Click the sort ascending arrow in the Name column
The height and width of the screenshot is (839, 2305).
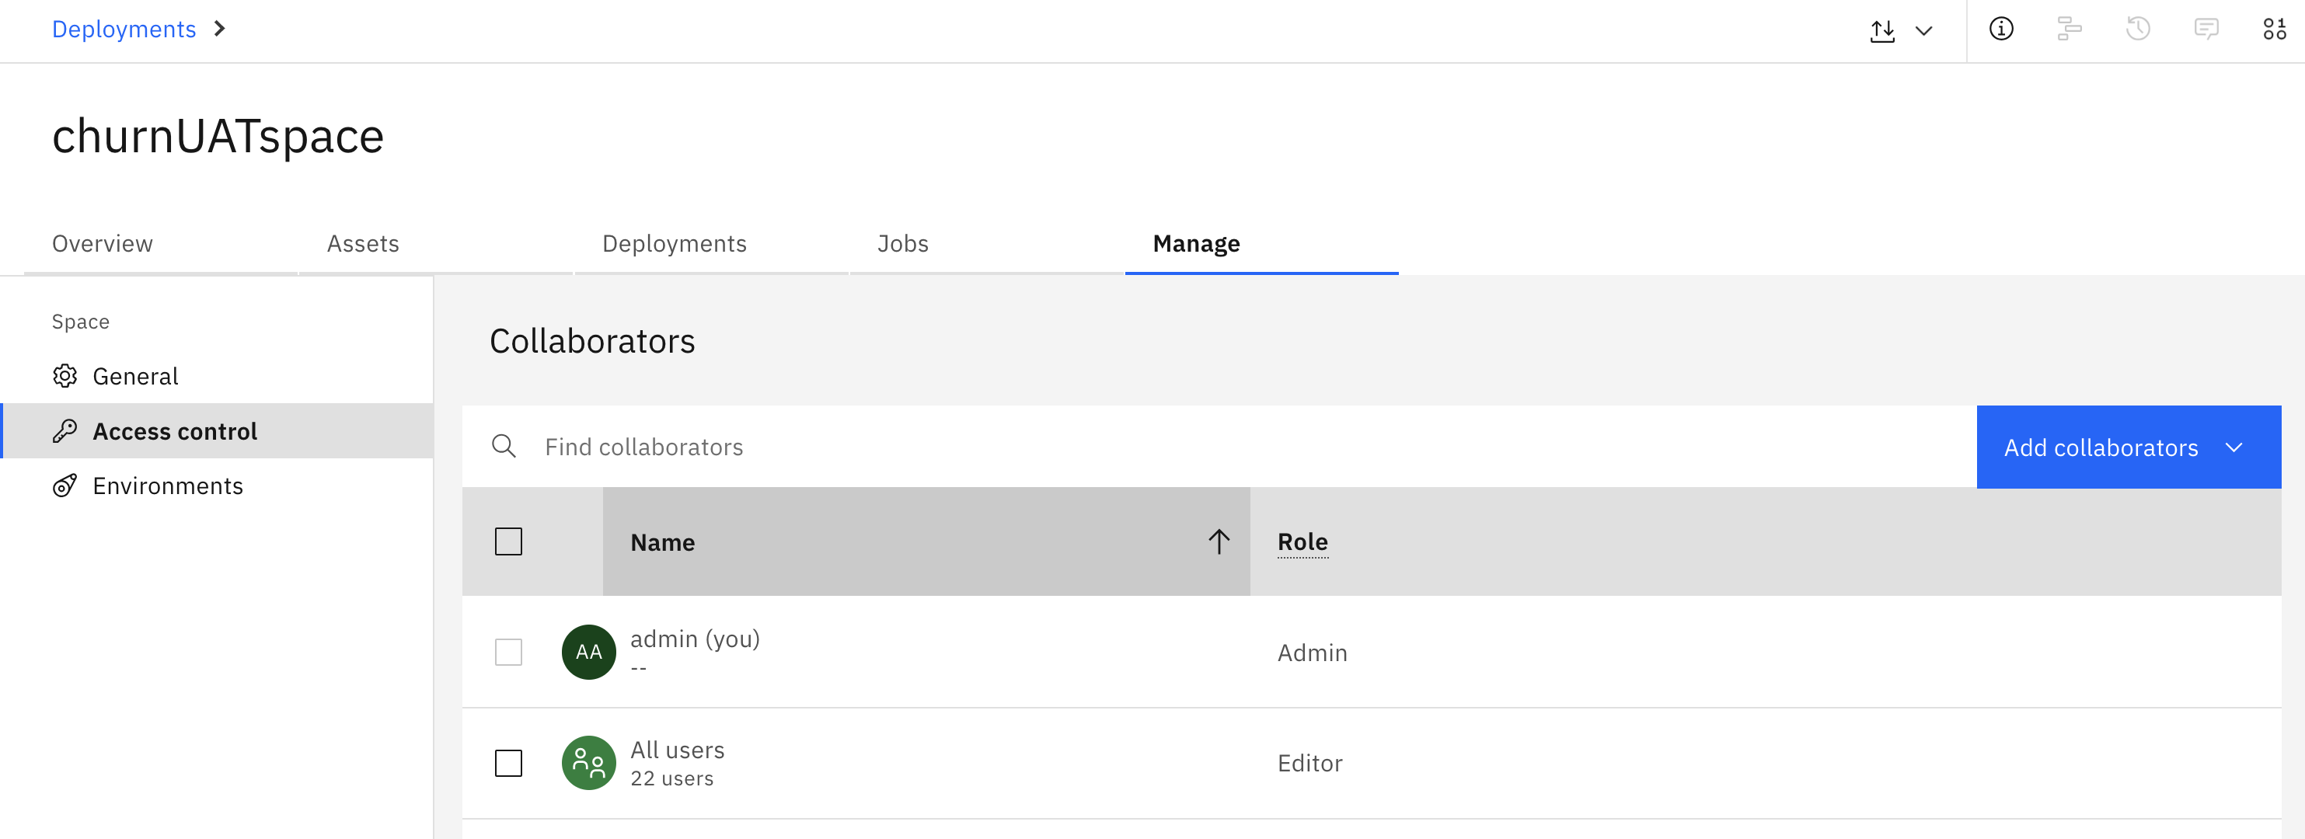point(1219,541)
